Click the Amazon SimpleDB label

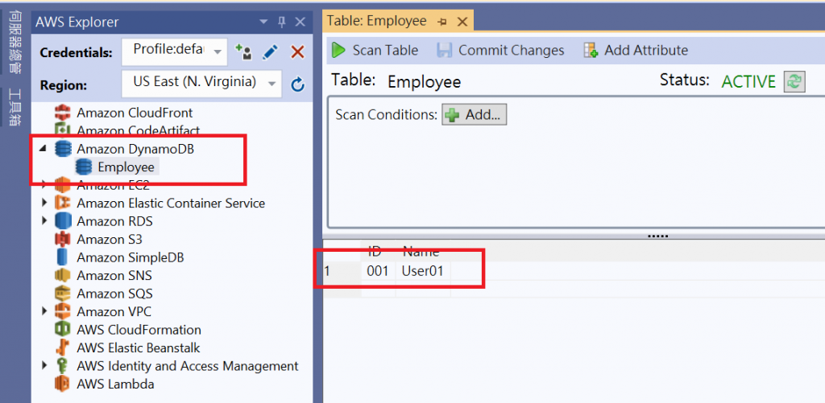tap(130, 257)
